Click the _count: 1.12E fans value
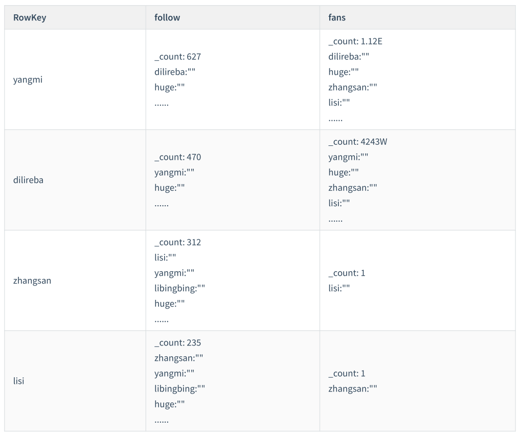The height and width of the screenshot is (435, 521). click(355, 41)
